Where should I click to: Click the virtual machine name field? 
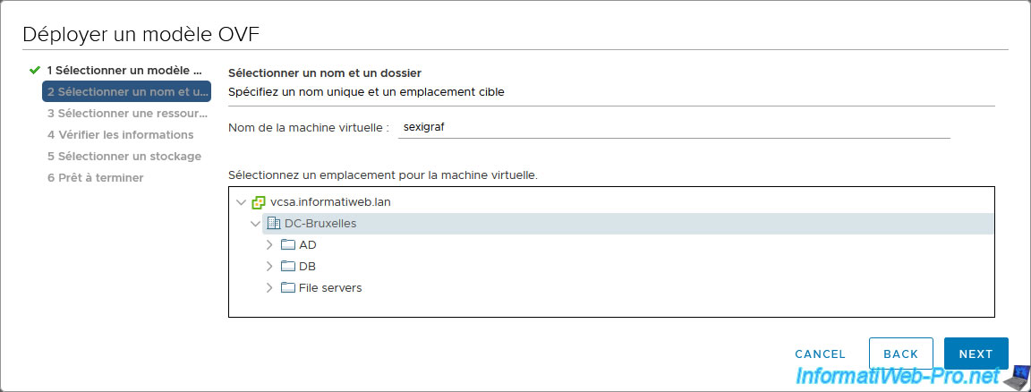click(673, 128)
